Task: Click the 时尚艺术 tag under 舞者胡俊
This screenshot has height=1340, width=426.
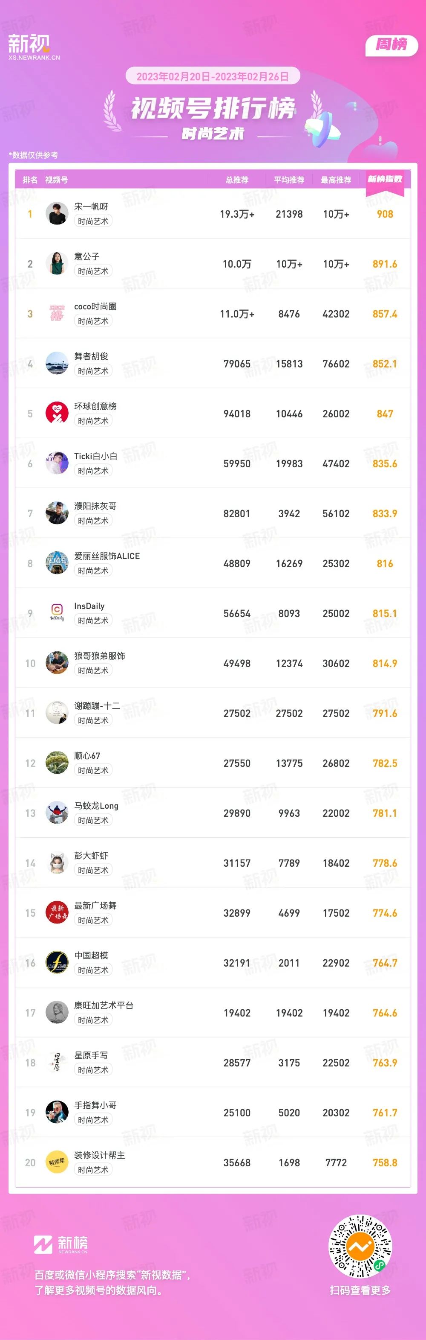Action: [x=93, y=371]
